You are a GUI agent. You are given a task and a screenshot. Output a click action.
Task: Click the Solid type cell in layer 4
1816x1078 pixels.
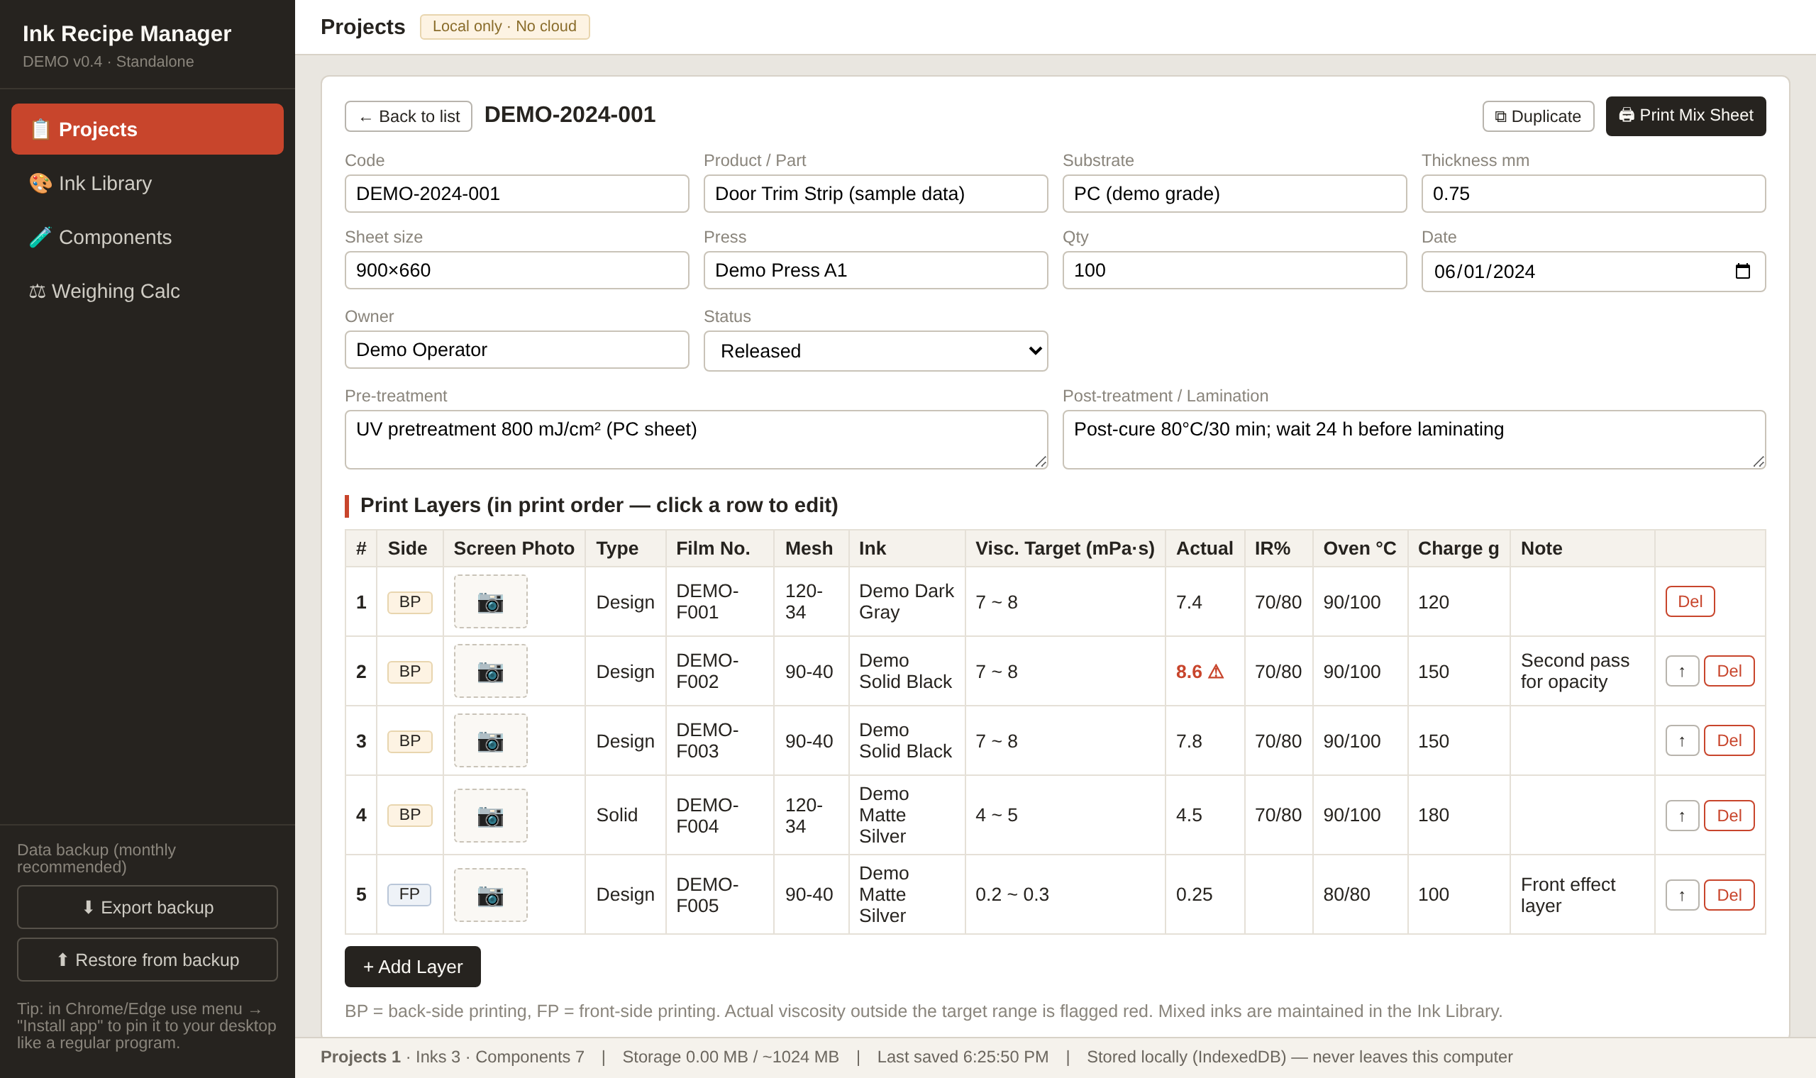pos(625,815)
